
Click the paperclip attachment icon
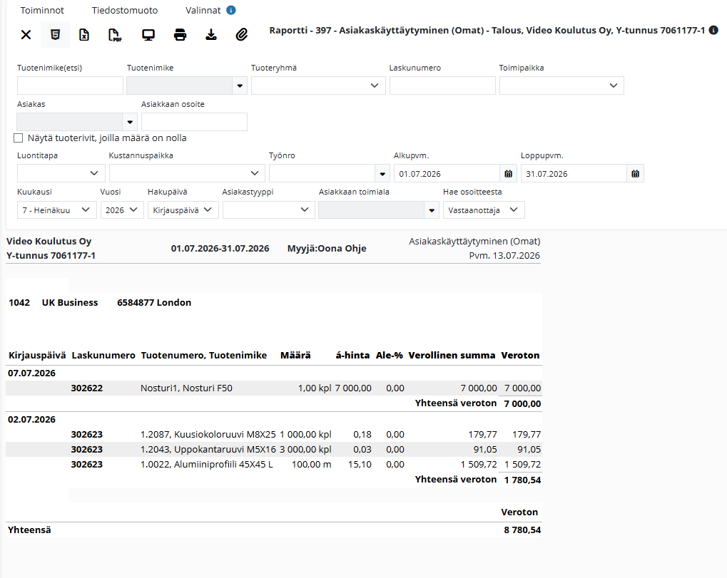pos(242,35)
